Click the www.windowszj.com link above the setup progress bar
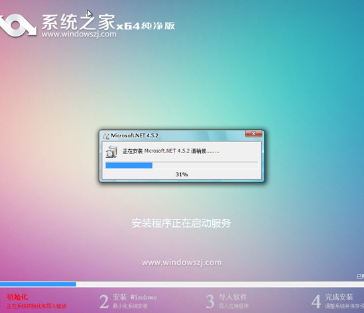The image size is (364, 313). (x=182, y=263)
